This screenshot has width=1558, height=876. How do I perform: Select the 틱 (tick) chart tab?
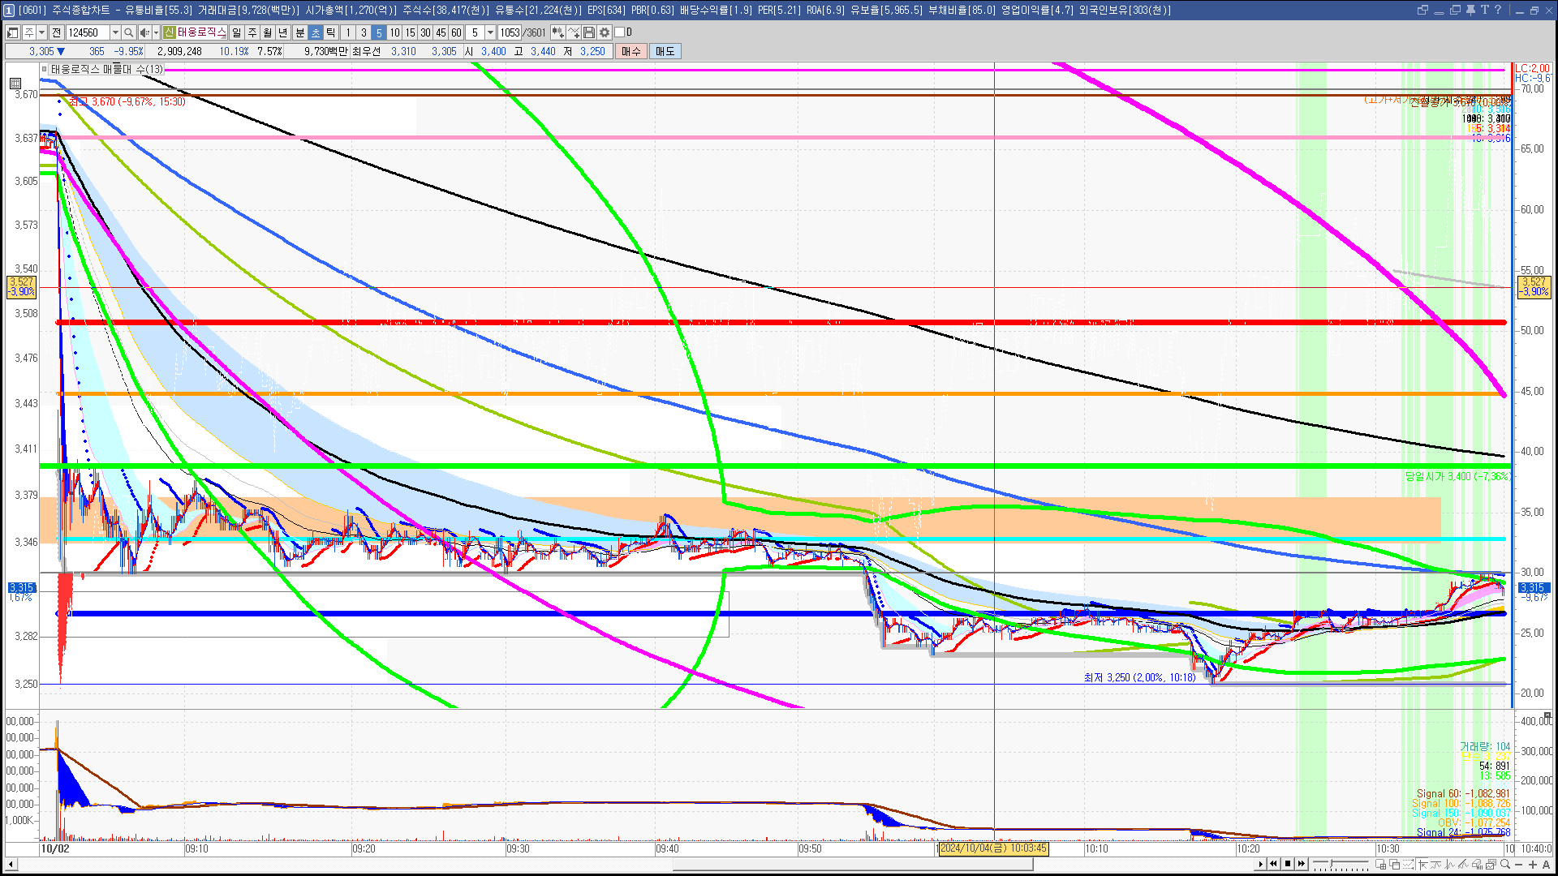(331, 32)
